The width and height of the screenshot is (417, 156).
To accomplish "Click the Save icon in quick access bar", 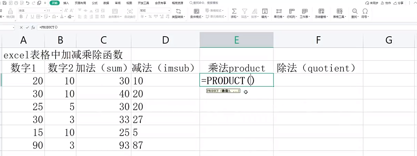I will [5, 3].
